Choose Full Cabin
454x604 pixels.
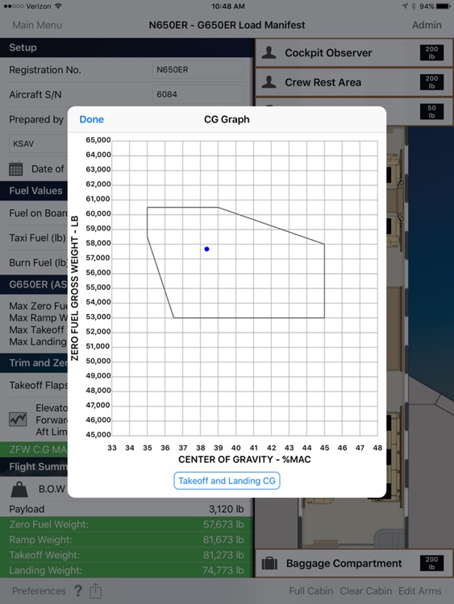point(311,591)
